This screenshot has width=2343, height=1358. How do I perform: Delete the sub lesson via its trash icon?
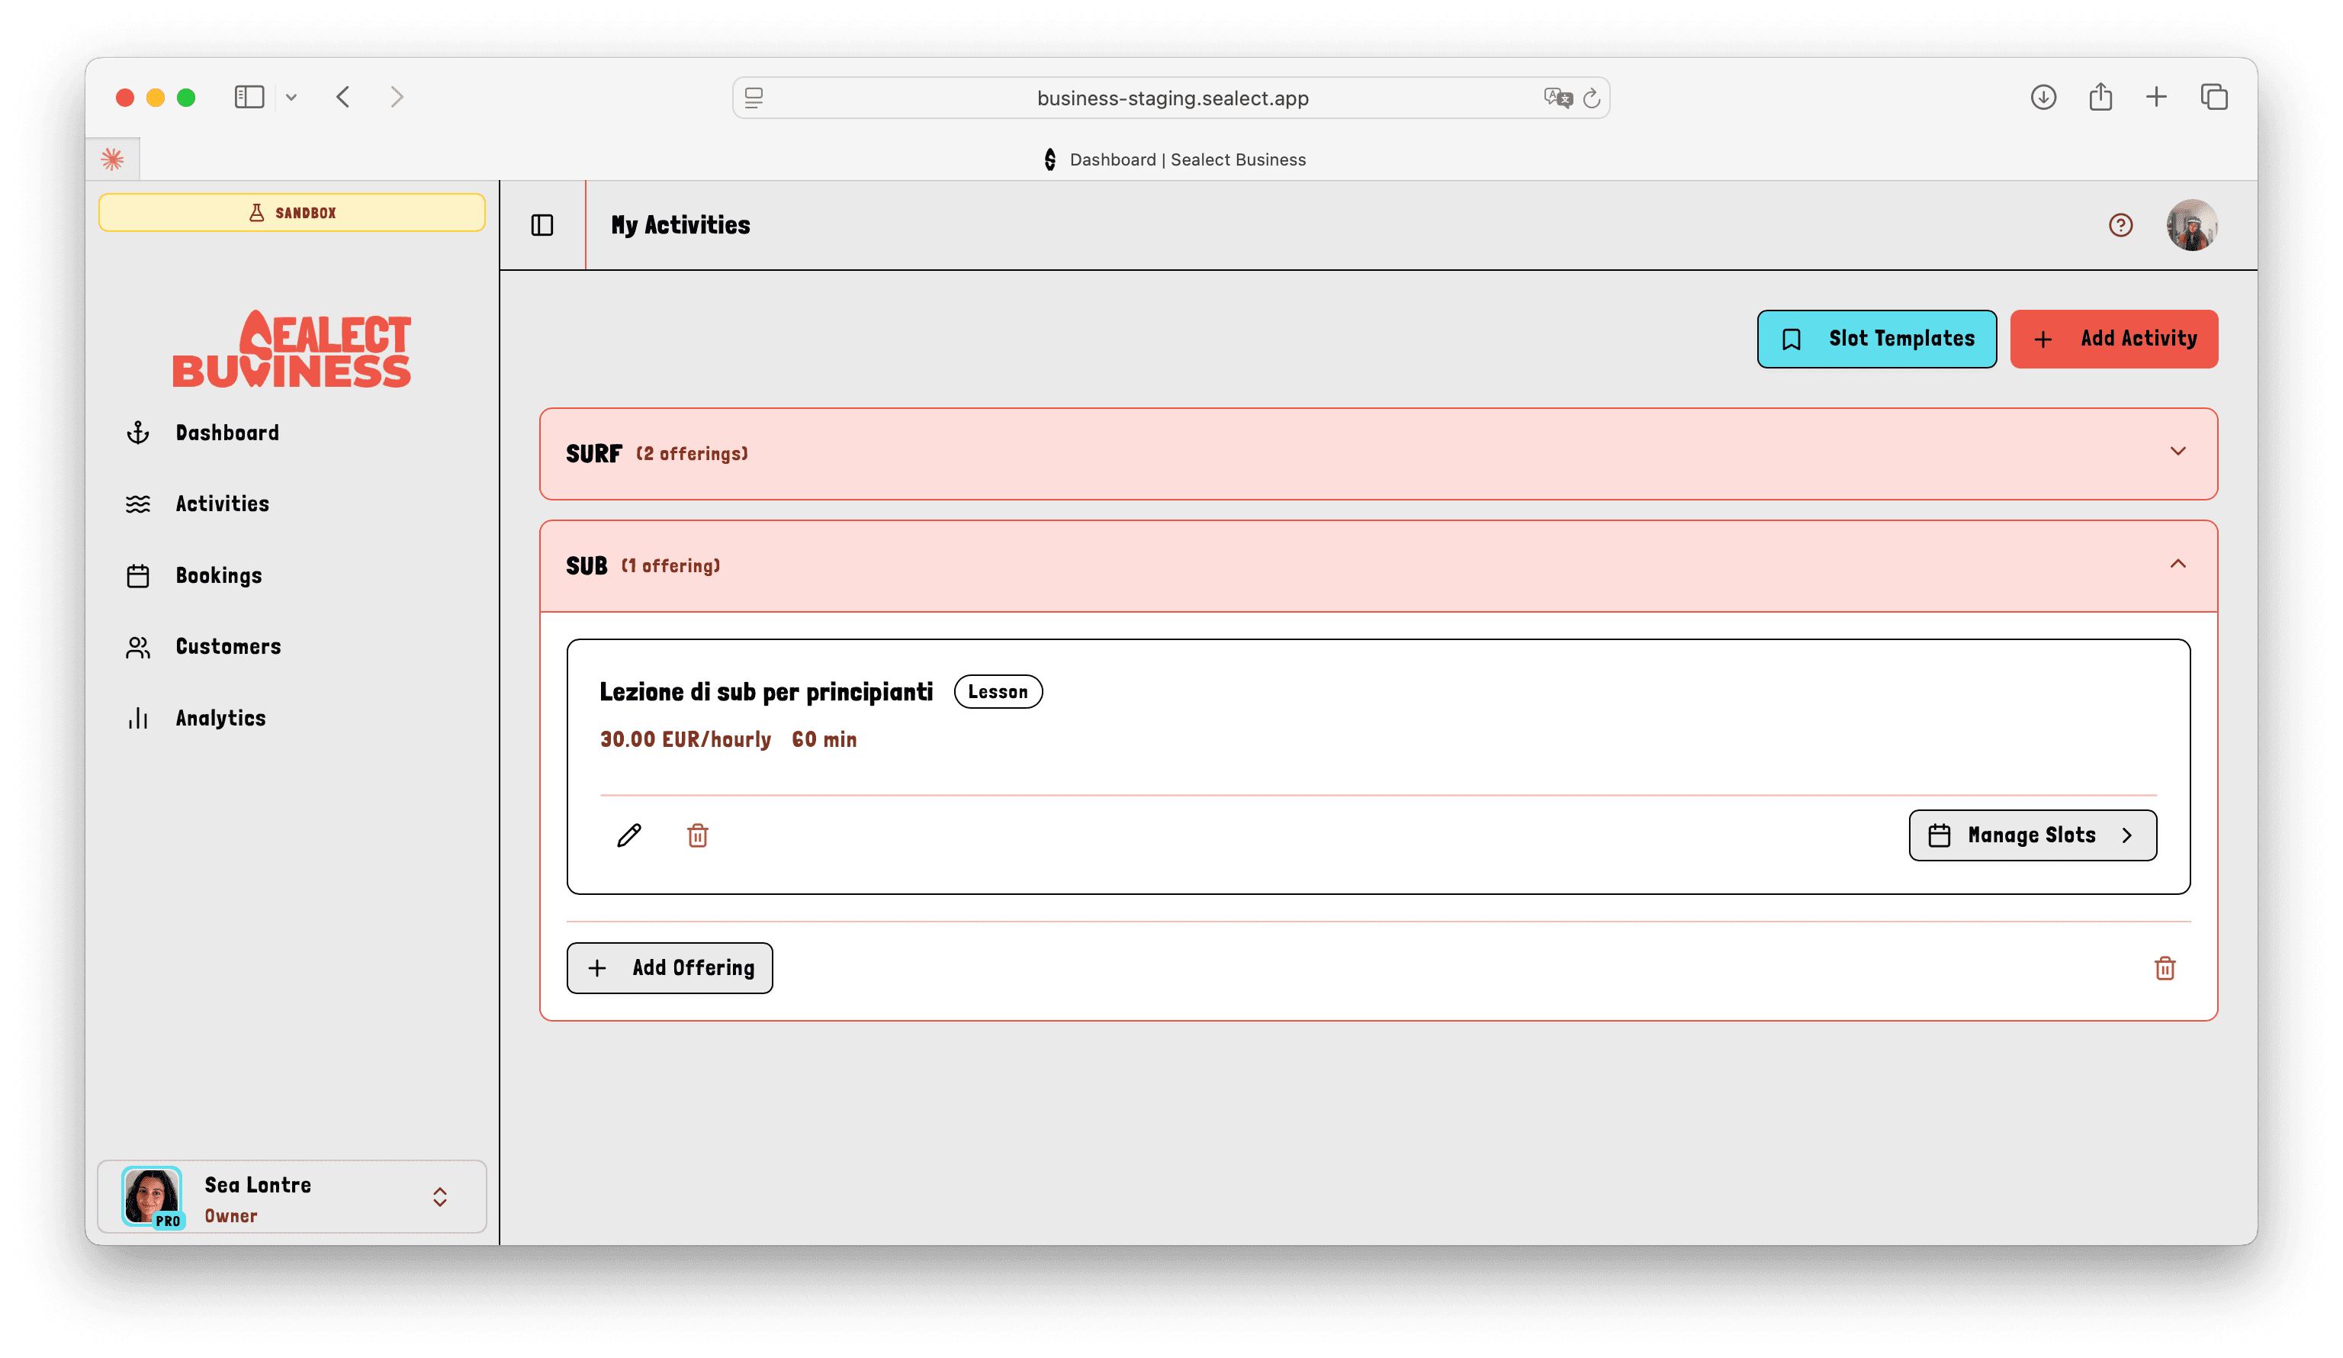point(697,835)
